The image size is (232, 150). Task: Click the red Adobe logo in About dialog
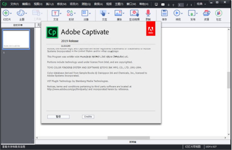coord(151,29)
